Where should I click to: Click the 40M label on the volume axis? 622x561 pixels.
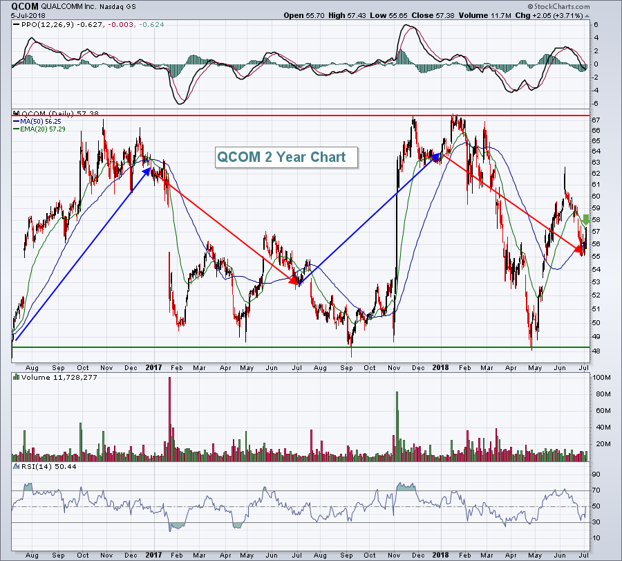click(x=603, y=427)
